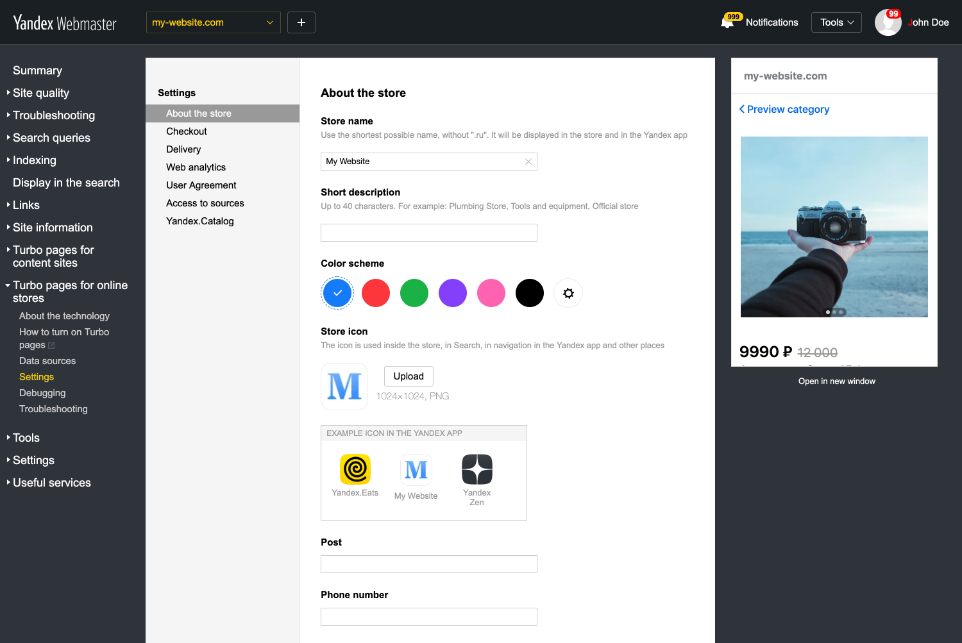Open Data sources page
This screenshot has height=643, width=962.
coord(47,361)
